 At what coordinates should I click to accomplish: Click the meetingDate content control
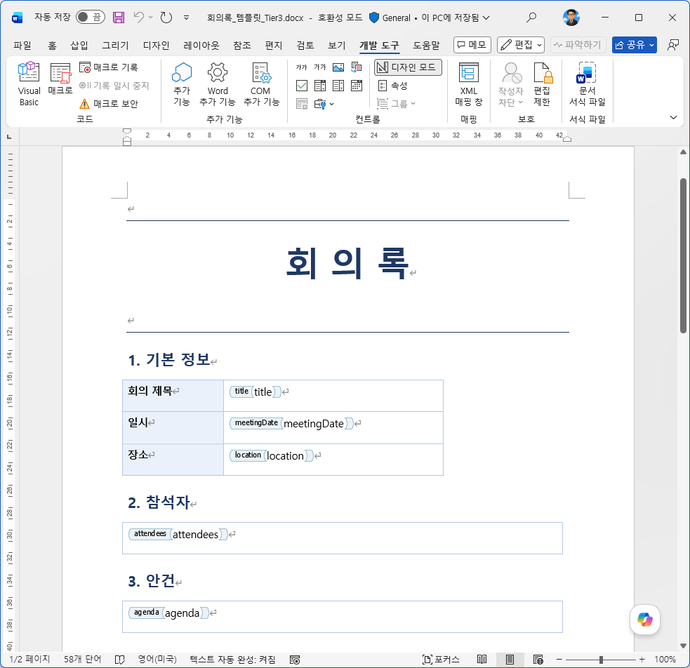pos(291,424)
